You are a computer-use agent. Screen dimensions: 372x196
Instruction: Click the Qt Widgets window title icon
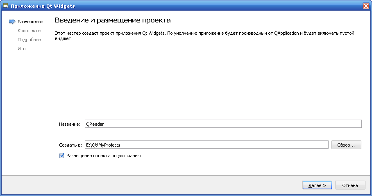pyautogui.click(x=5, y=6)
